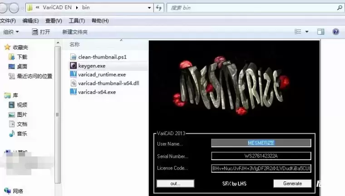The height and width of the screenshot is (196, 345).
Task: Expand the breadcrumb overflow chevron «
Action: [38, 7]
